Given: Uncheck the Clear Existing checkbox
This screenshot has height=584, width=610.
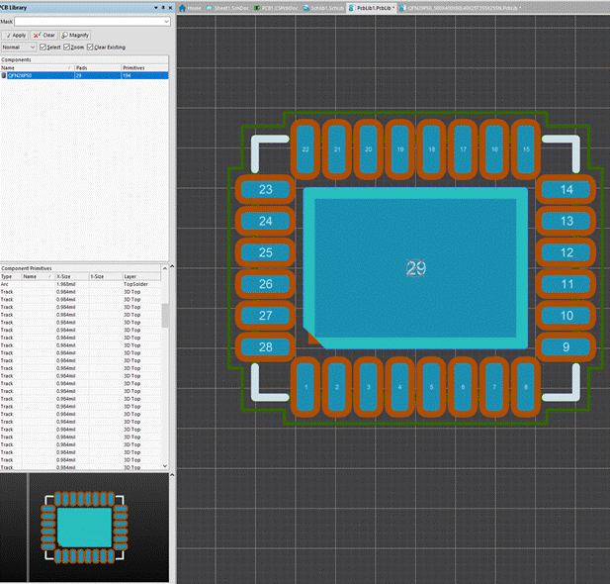Looking at the screenshot, I should 90,47.
